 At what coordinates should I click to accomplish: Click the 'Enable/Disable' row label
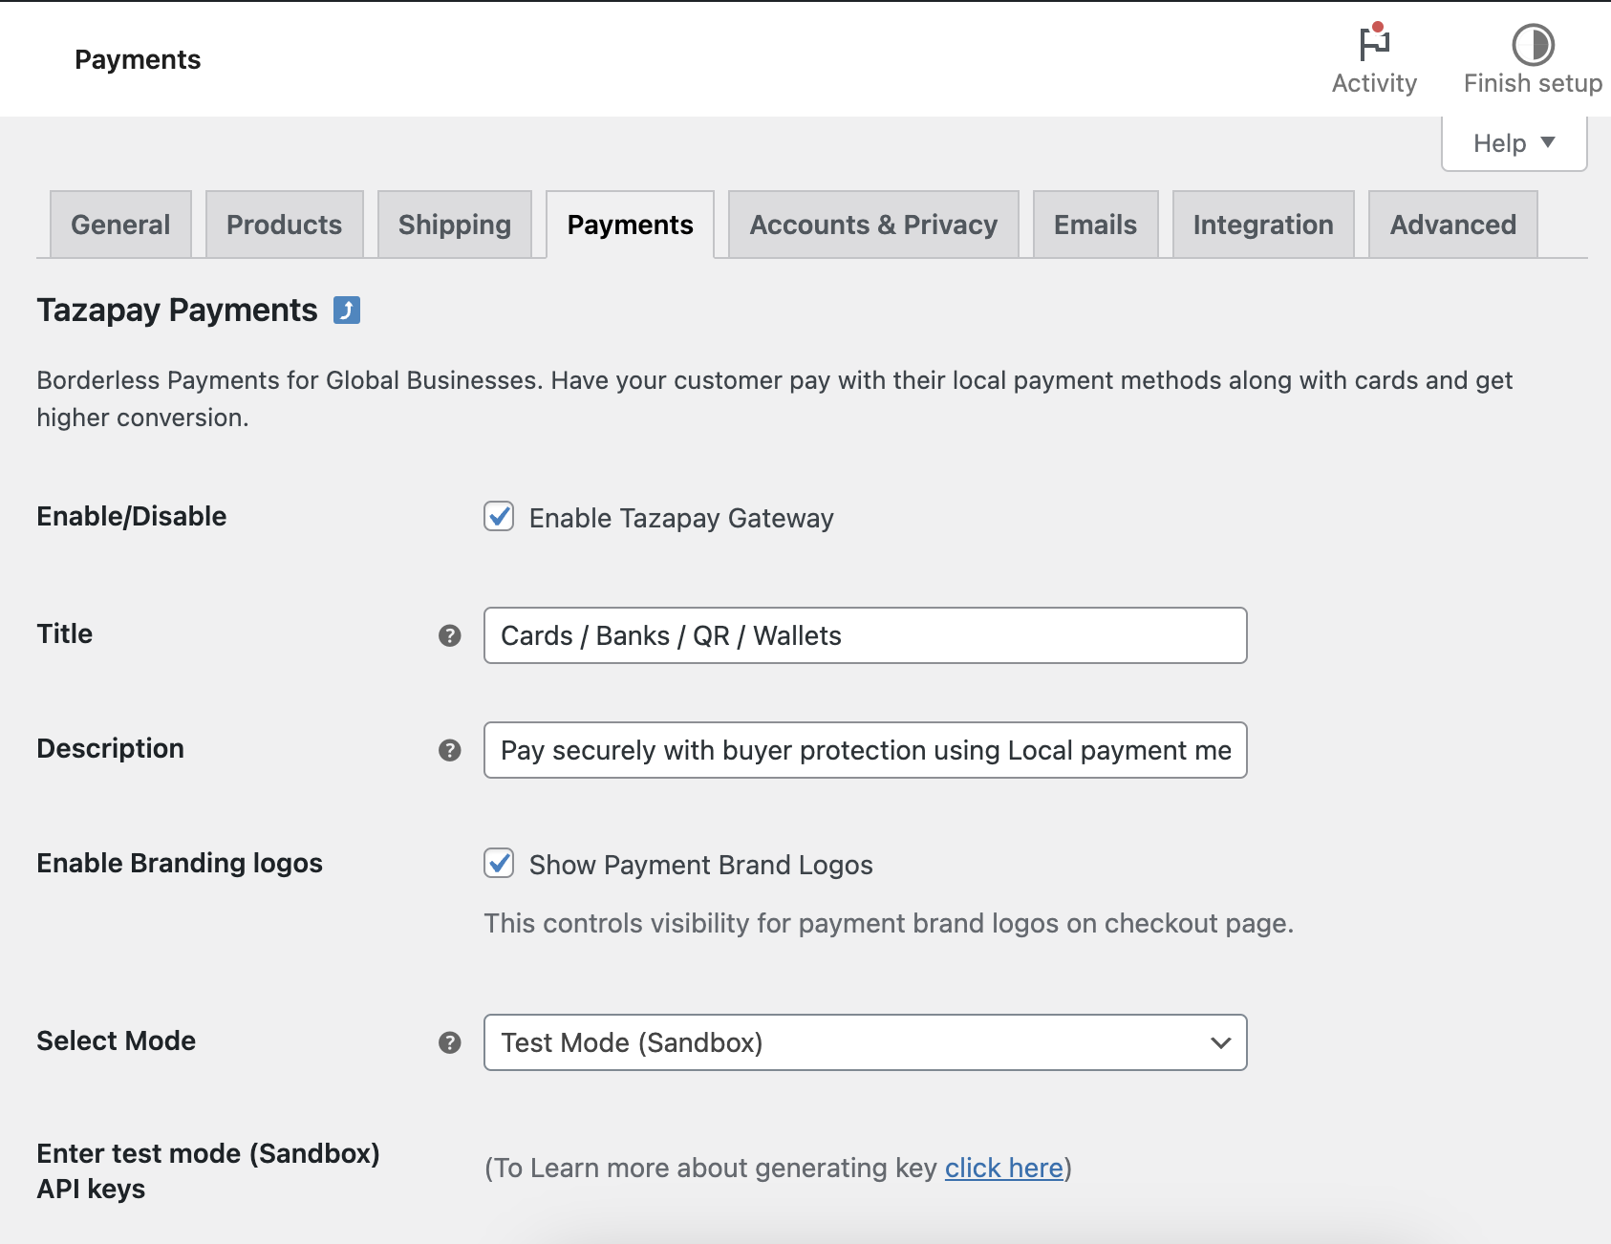click(x=131, y=516)
